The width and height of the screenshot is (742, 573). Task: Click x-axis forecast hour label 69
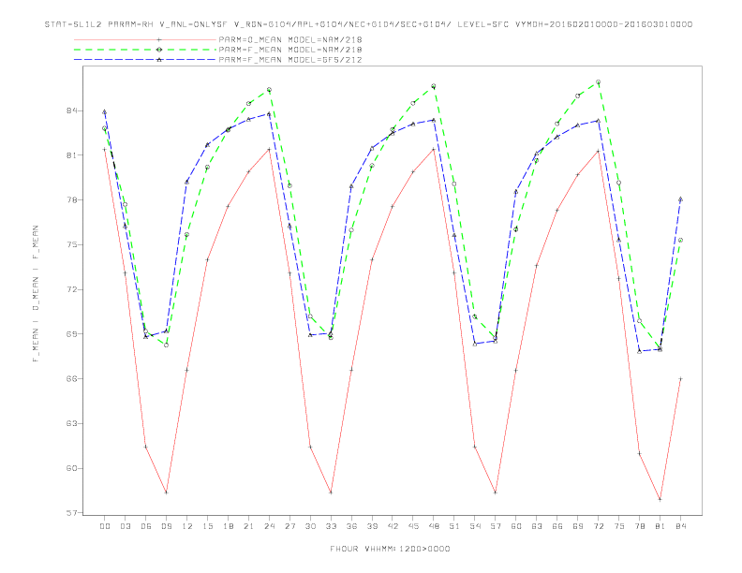point(578,526)
